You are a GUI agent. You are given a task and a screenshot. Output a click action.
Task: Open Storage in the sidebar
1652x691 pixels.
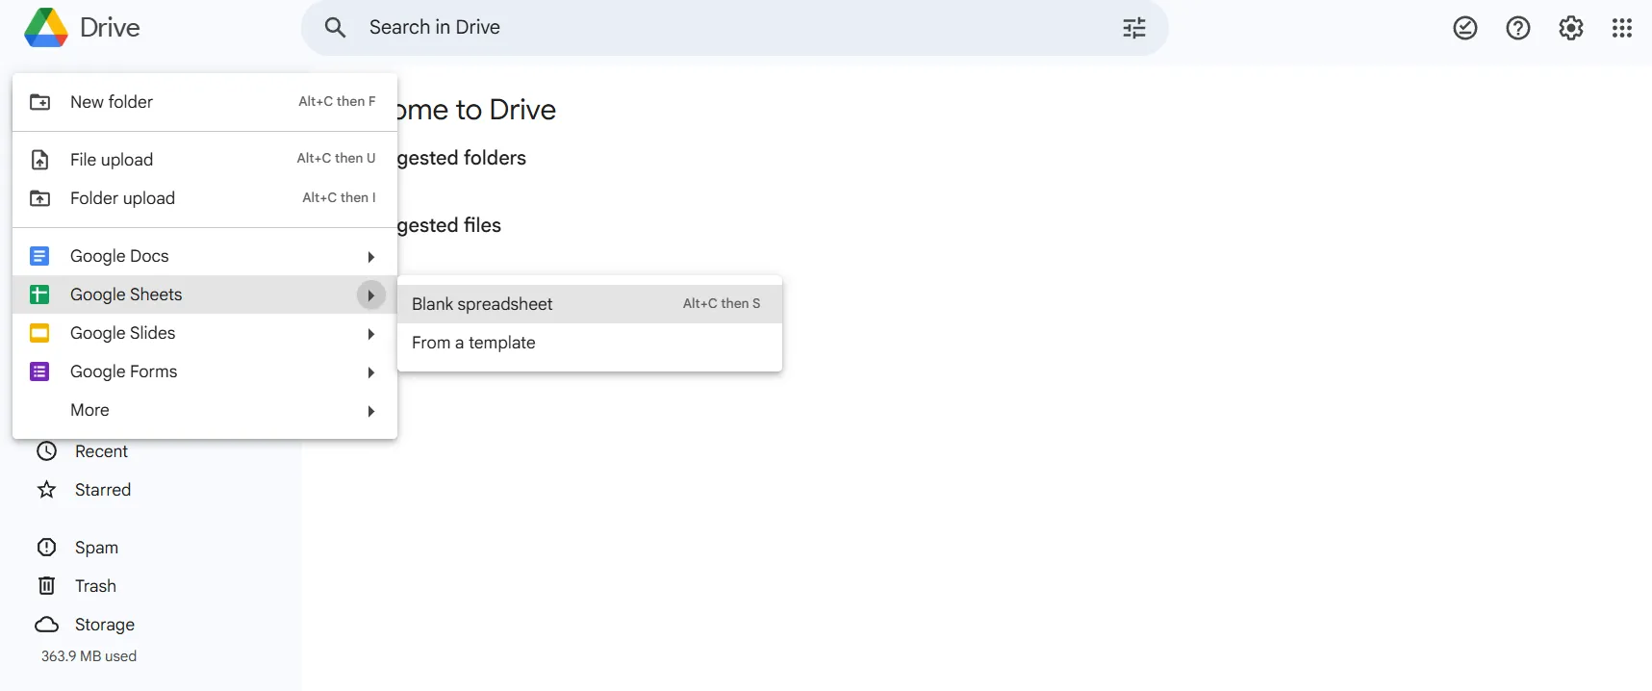pos(105,625)
